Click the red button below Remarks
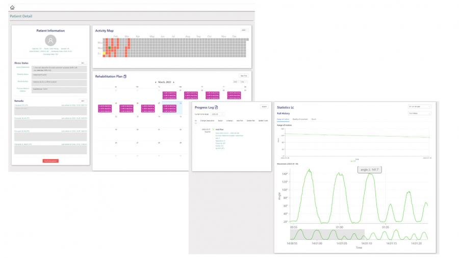This screenshot has height=258, width=459. 50,161
